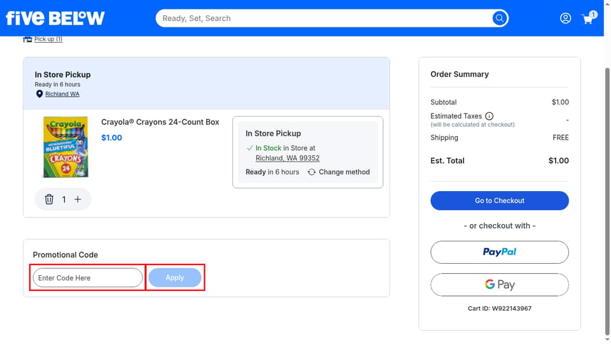
Task: Open the Richland, WA 99352 store link
Action: coord(287,158)
